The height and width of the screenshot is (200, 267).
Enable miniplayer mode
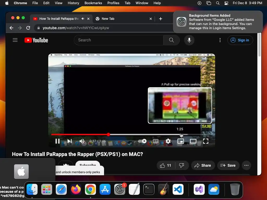click(x=180, y=141)
